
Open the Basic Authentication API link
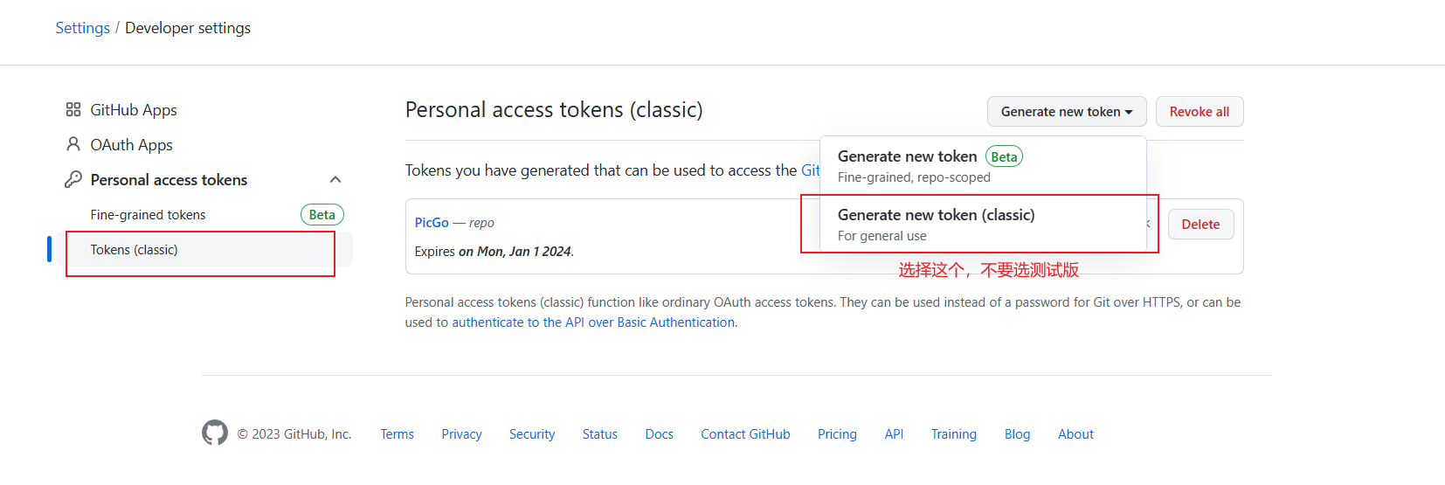point(593,322)
